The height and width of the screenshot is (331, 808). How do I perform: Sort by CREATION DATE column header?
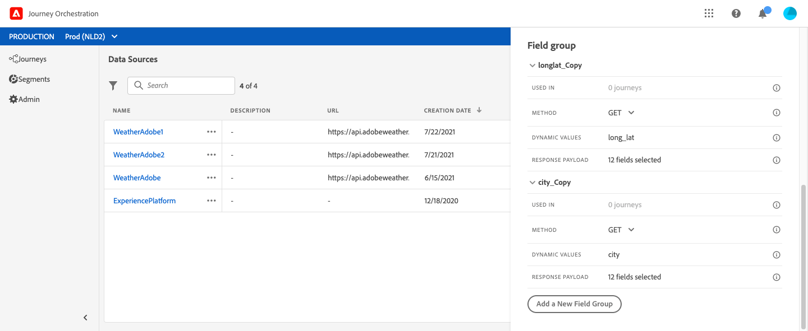tap(452, 110)
